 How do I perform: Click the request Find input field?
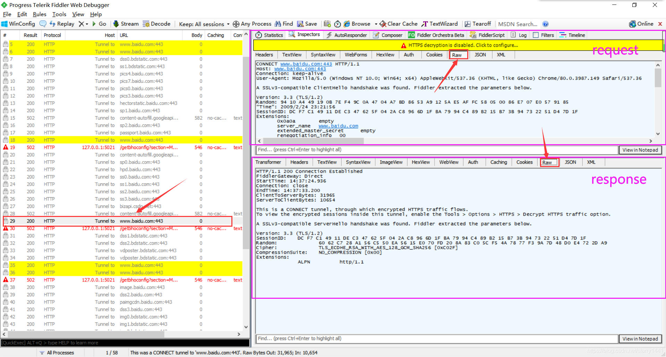(437, 150)
